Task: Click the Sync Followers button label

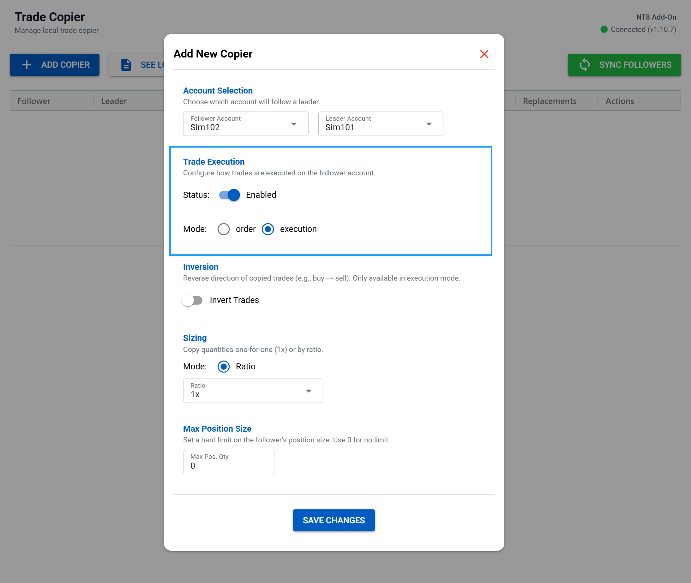Action: tap(635, 65)
